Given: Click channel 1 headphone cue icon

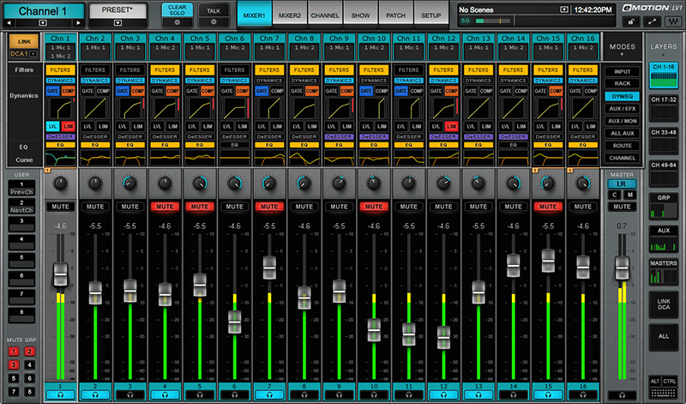Looking at the screenshot, I should click(x=60, y=396).
